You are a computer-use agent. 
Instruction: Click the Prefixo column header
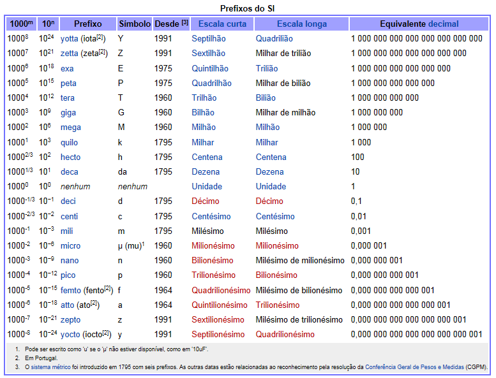coord(88,24)
